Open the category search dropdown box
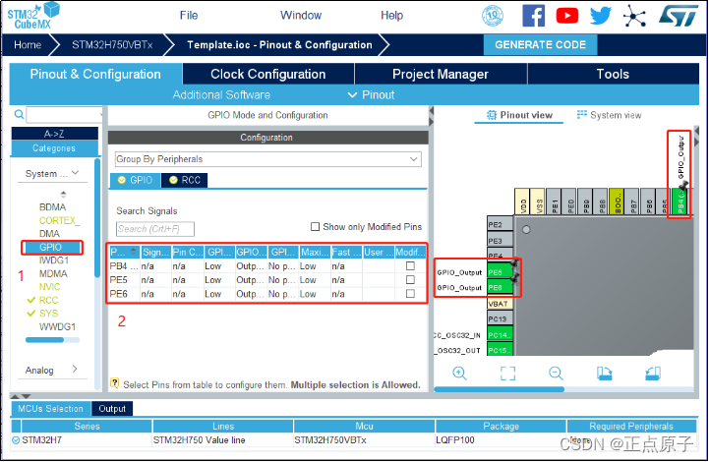The width and height of the screenshot is (709, 462). pyautogui.click(x=64, y=114)
